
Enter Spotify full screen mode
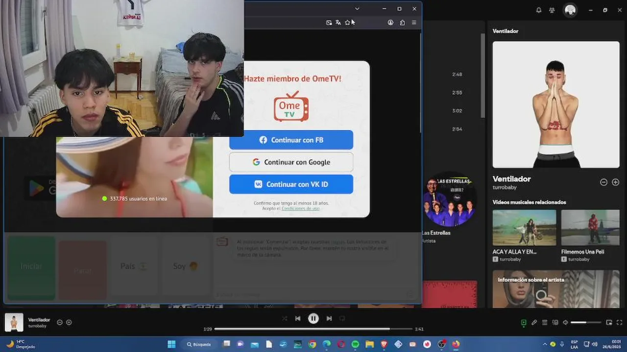coord(620,322)
